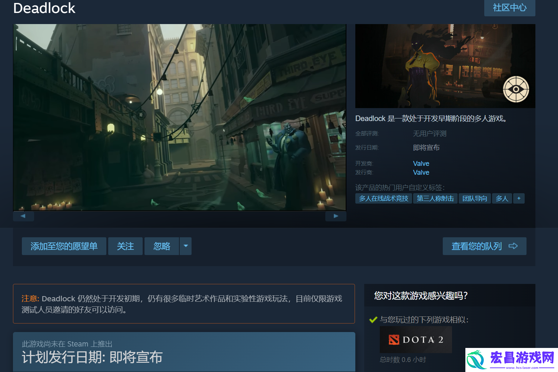Add a tag with the plus button
Image resolution: width=558 pixels, height=372 pixels.
[x=519, y=198]
